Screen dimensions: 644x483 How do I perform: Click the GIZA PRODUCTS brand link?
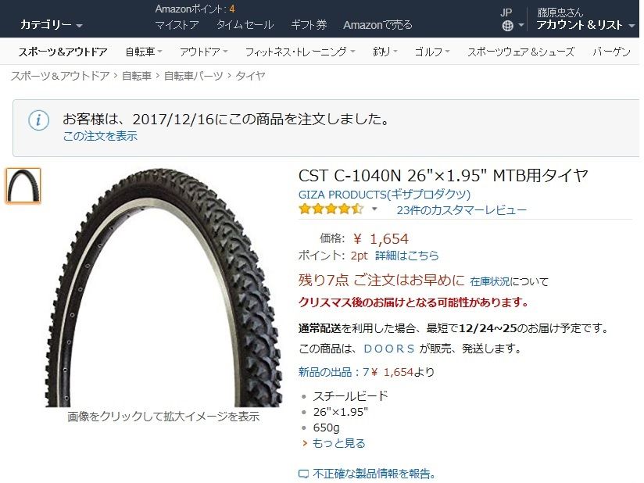click(385, 195)
